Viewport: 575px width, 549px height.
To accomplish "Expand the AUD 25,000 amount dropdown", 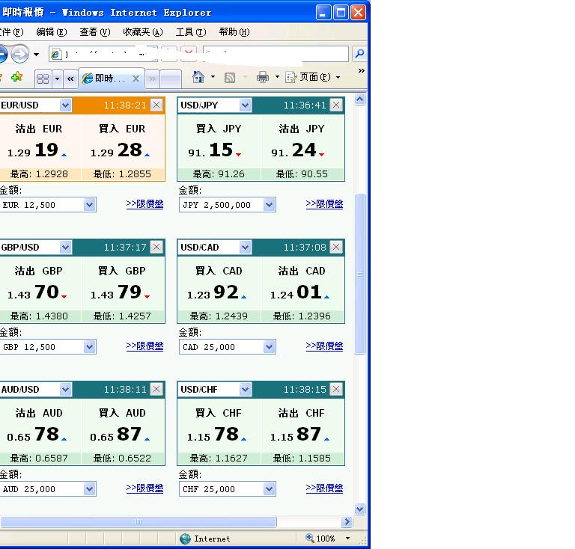I will pyautogui.click(x=90, y=489).
